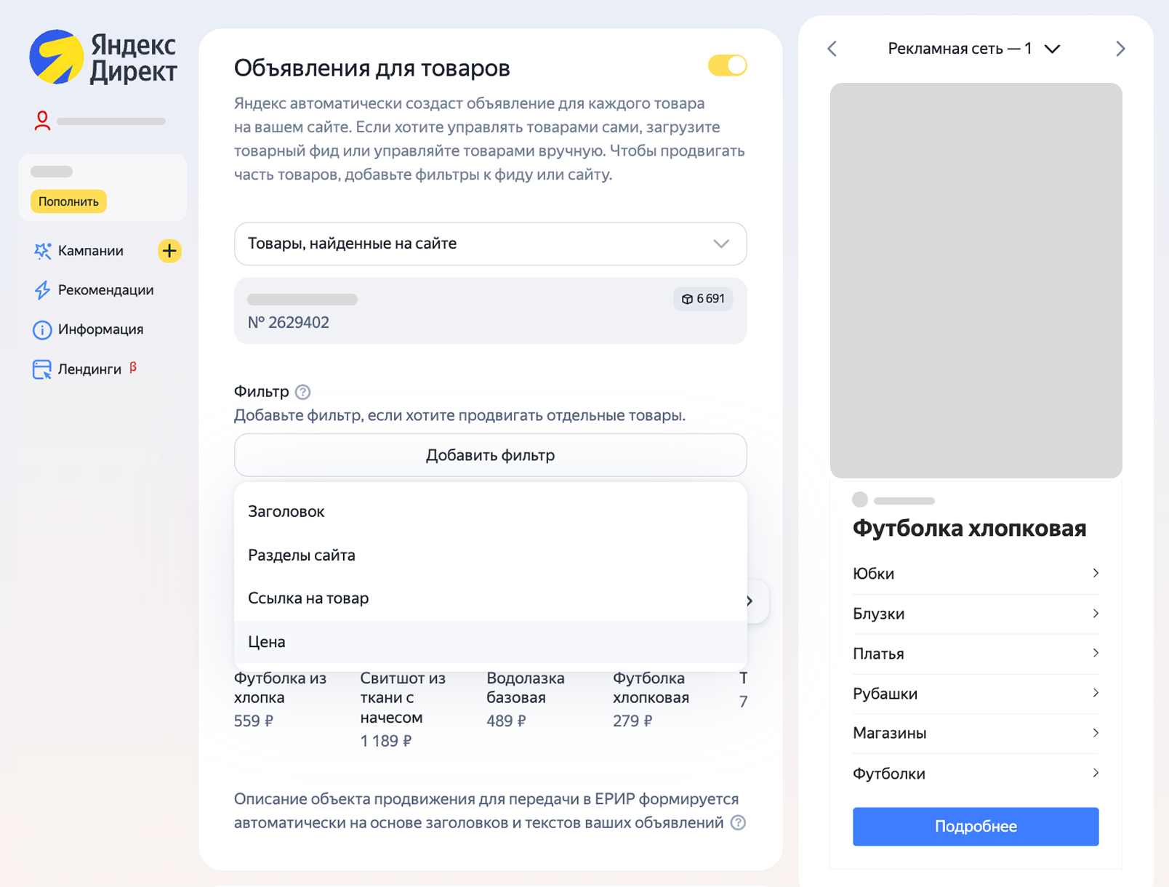1169x887 pixels.
Task: Click the Пополнить button
Action: (68, 201)
